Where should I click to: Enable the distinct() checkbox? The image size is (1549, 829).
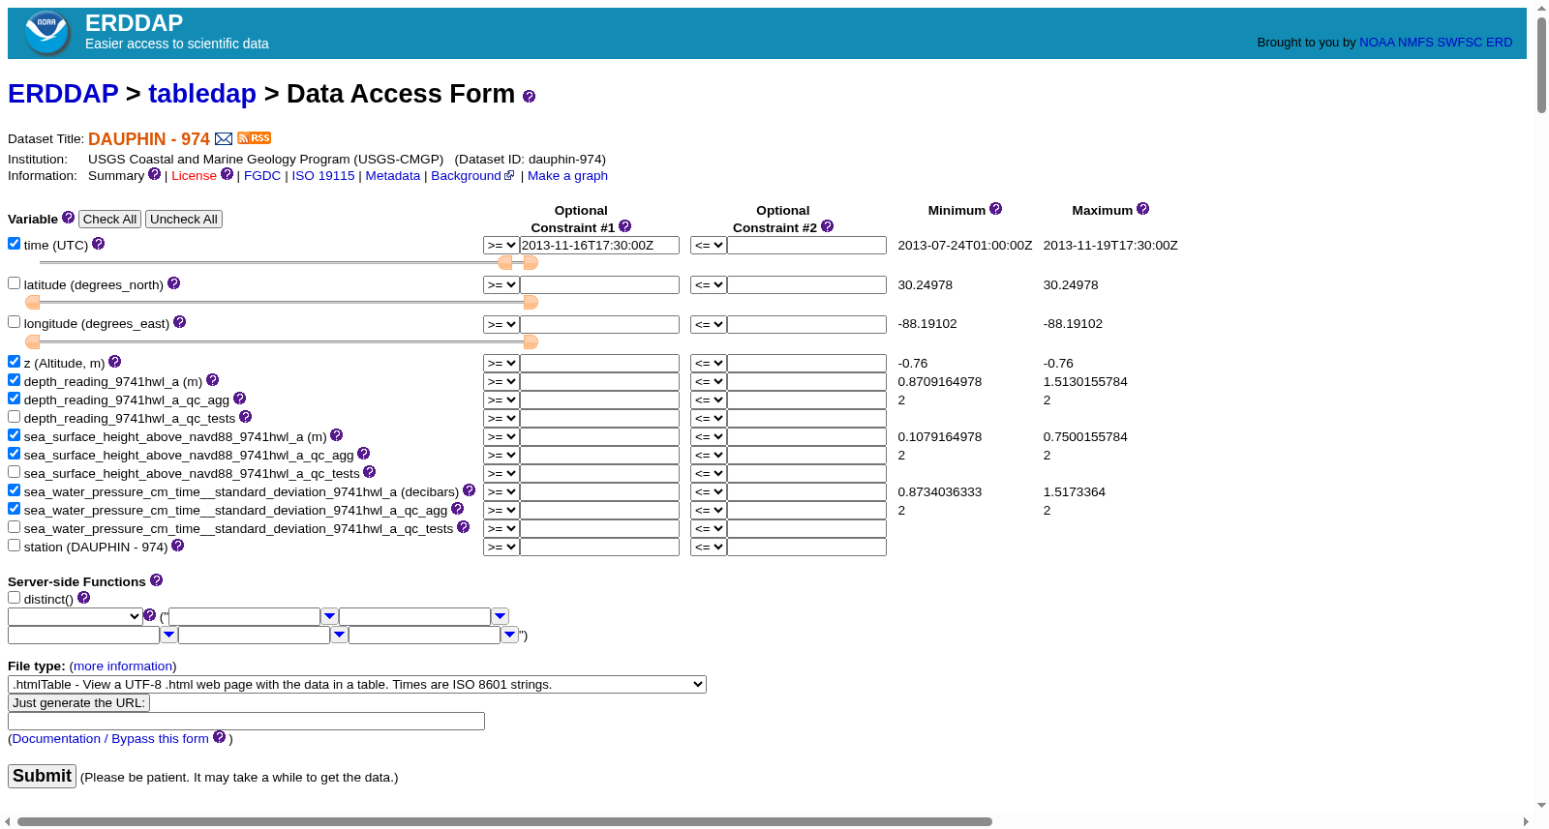14,598
